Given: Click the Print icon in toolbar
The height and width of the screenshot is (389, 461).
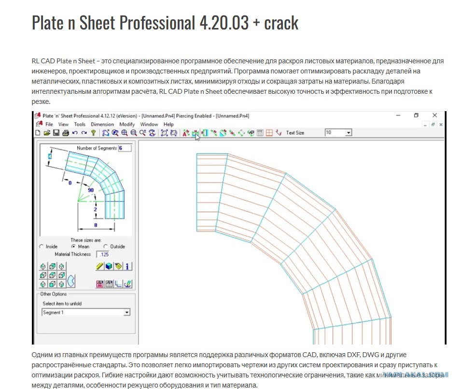Looking at the screenshot, I should coord(66,133).
